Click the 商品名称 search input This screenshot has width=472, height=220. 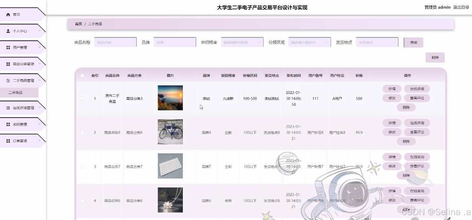tap(115, 42)
